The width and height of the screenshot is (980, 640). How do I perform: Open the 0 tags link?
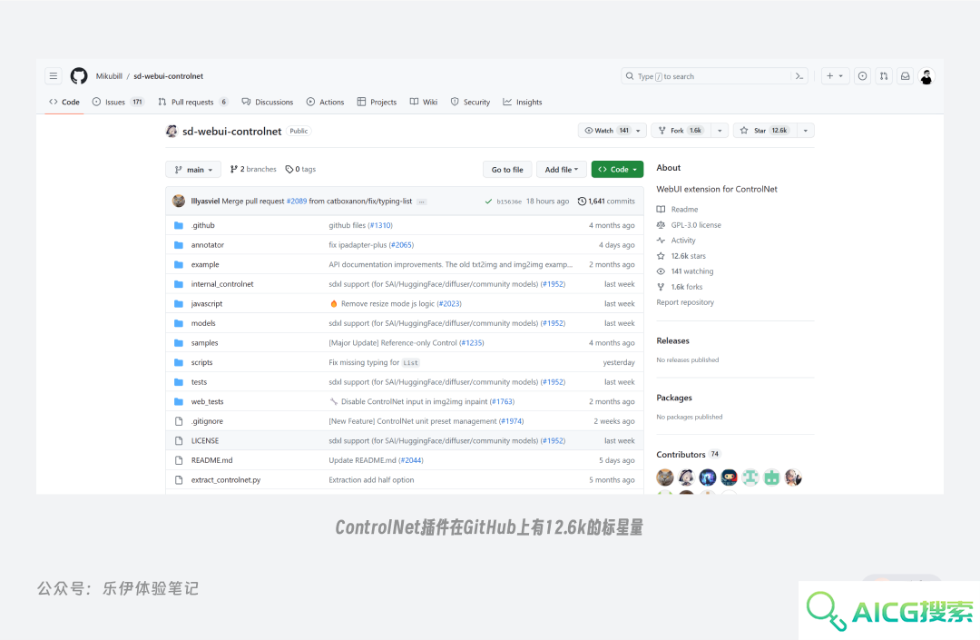click(x=300, y=170)
